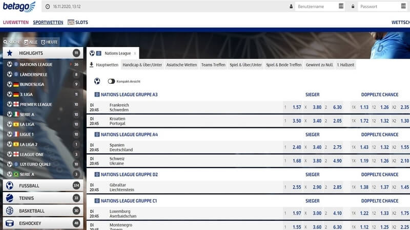Click the football icon in the Nations League tab
410x230 pixels.
tap(92, 53)
